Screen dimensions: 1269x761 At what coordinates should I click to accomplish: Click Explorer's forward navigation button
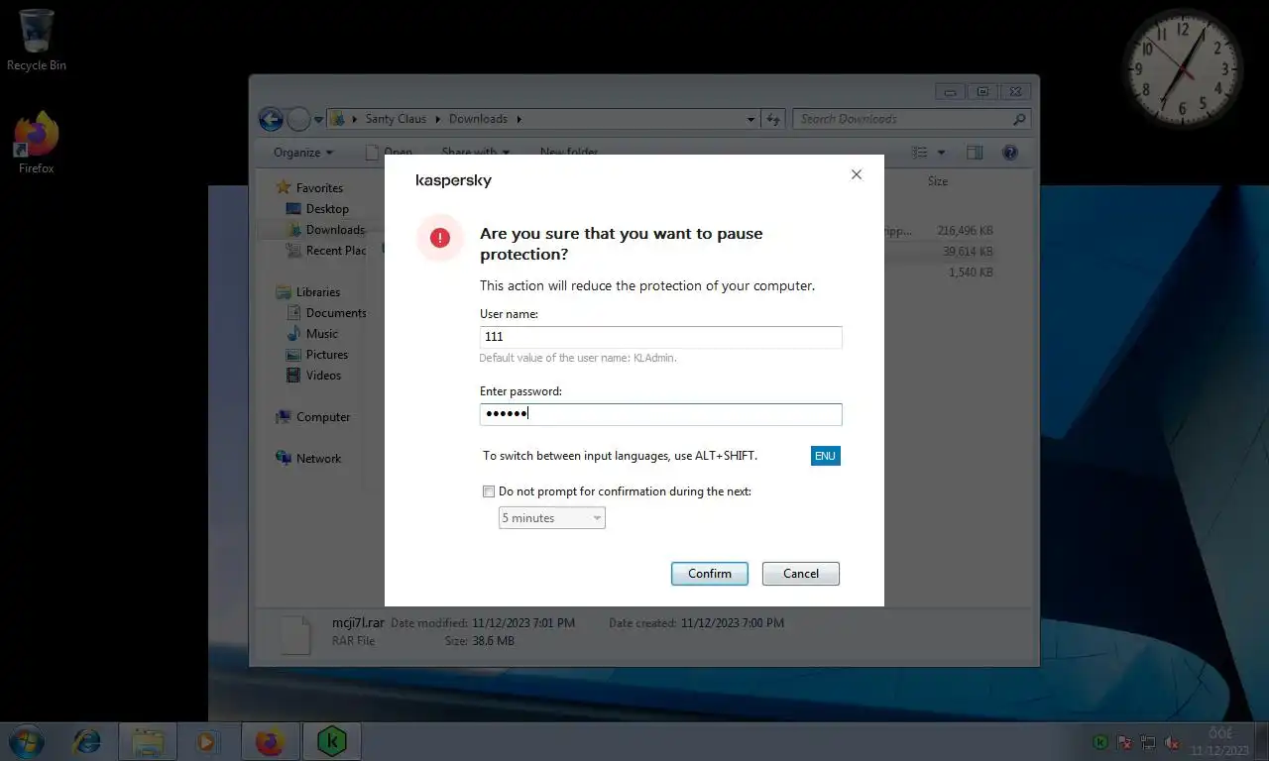coord(298,119)
